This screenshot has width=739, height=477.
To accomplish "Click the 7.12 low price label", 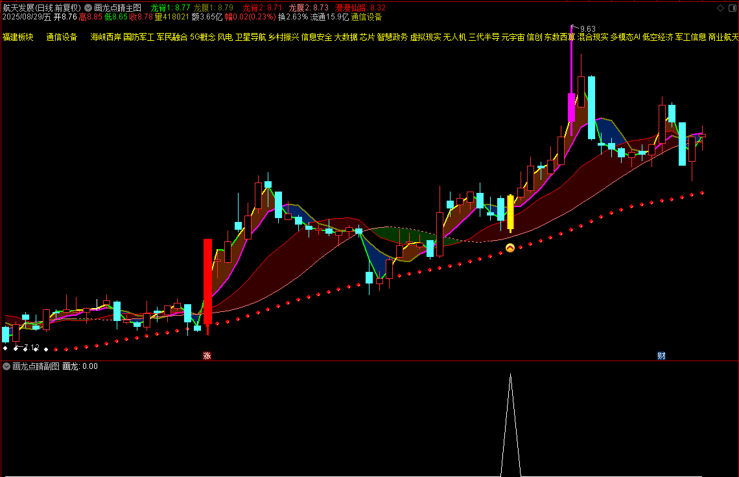I will coord(32,348).
